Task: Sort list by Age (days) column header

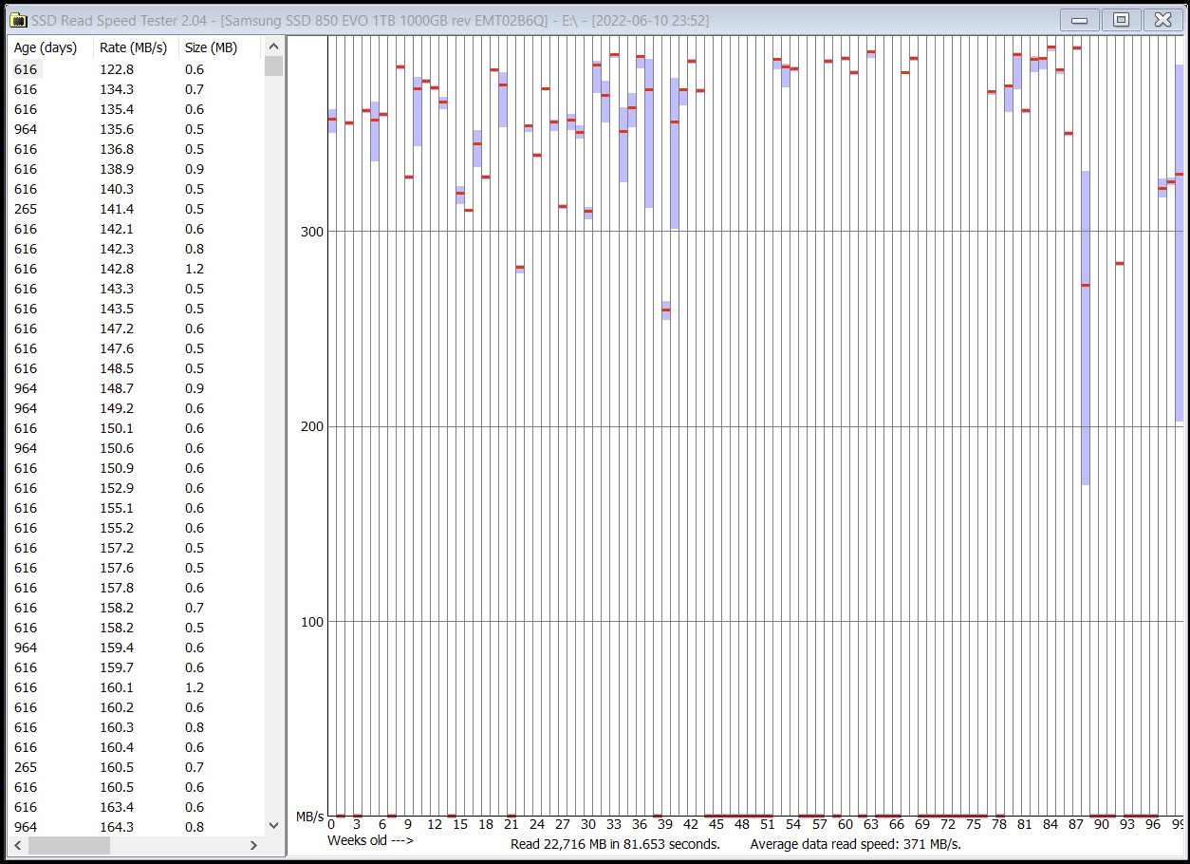Action: [50, 47]
